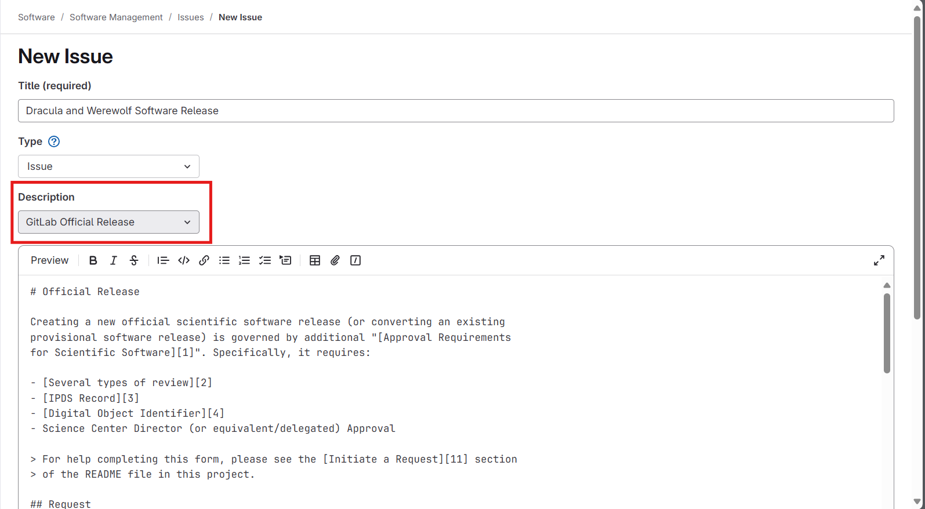Open the GitLab Official Release template dropdown
The image size is (925, 509).
point(108,222)
